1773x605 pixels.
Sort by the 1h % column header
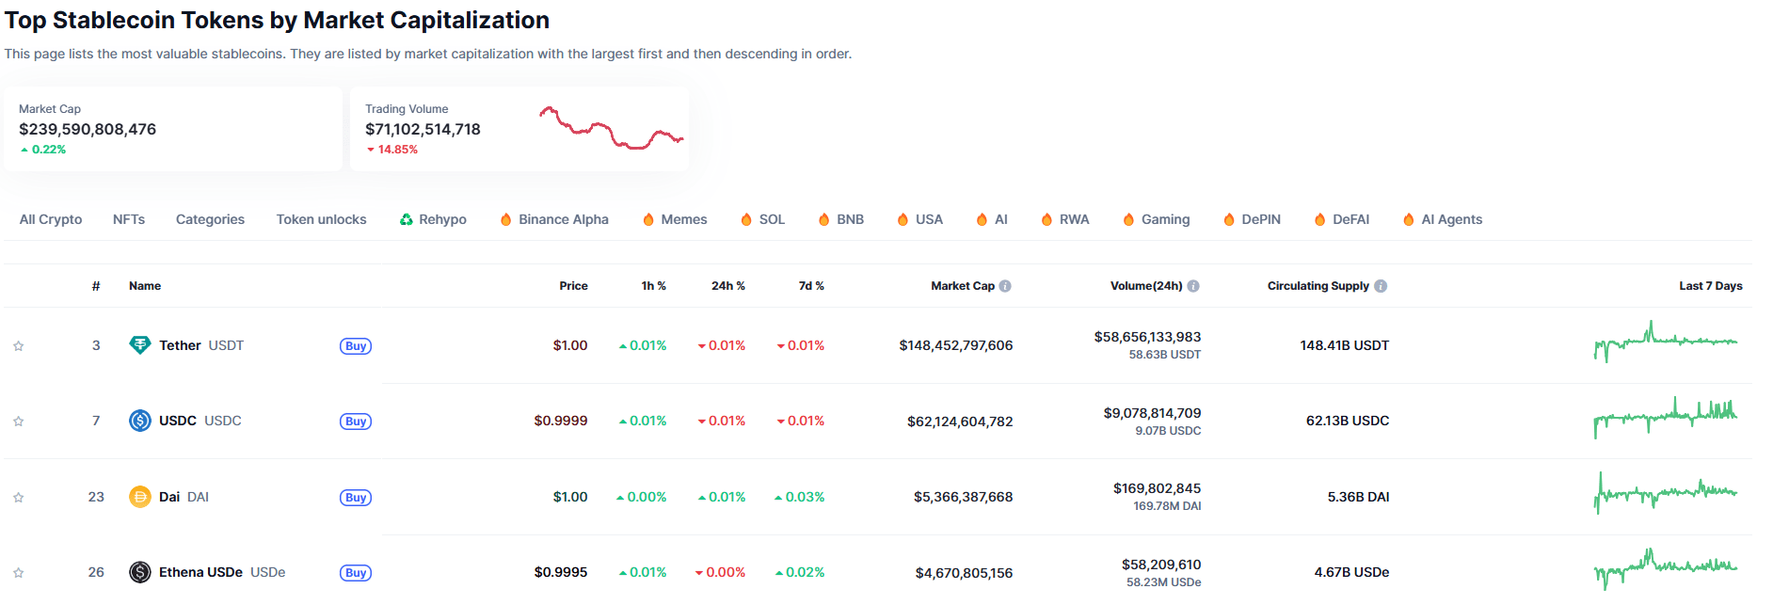coord(654,286)
